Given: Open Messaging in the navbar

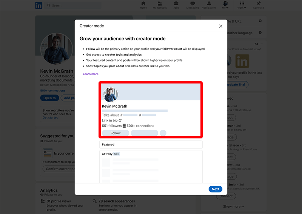Looking at the screenshot, I should (193, 5).
